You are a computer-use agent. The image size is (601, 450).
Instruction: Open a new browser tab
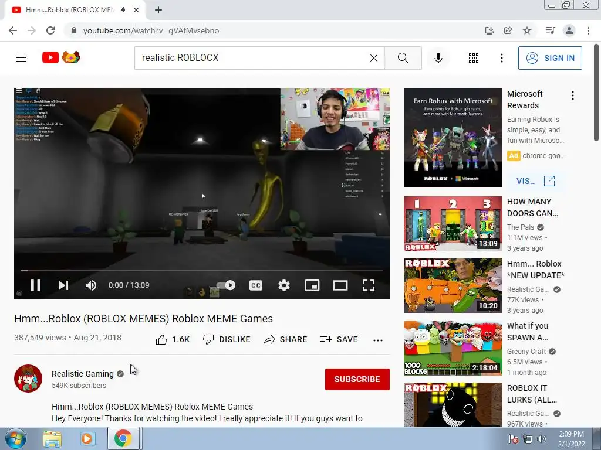[158, 10]
